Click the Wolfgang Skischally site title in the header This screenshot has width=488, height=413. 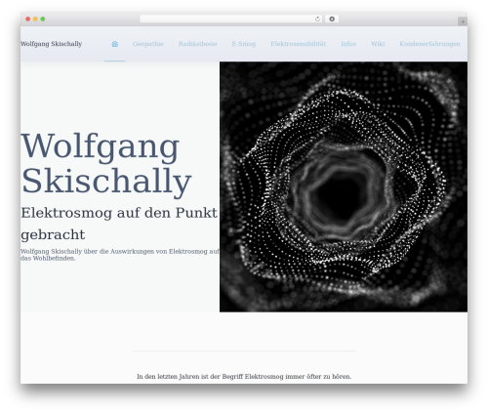pyautogui.click(x=51, y=44)
